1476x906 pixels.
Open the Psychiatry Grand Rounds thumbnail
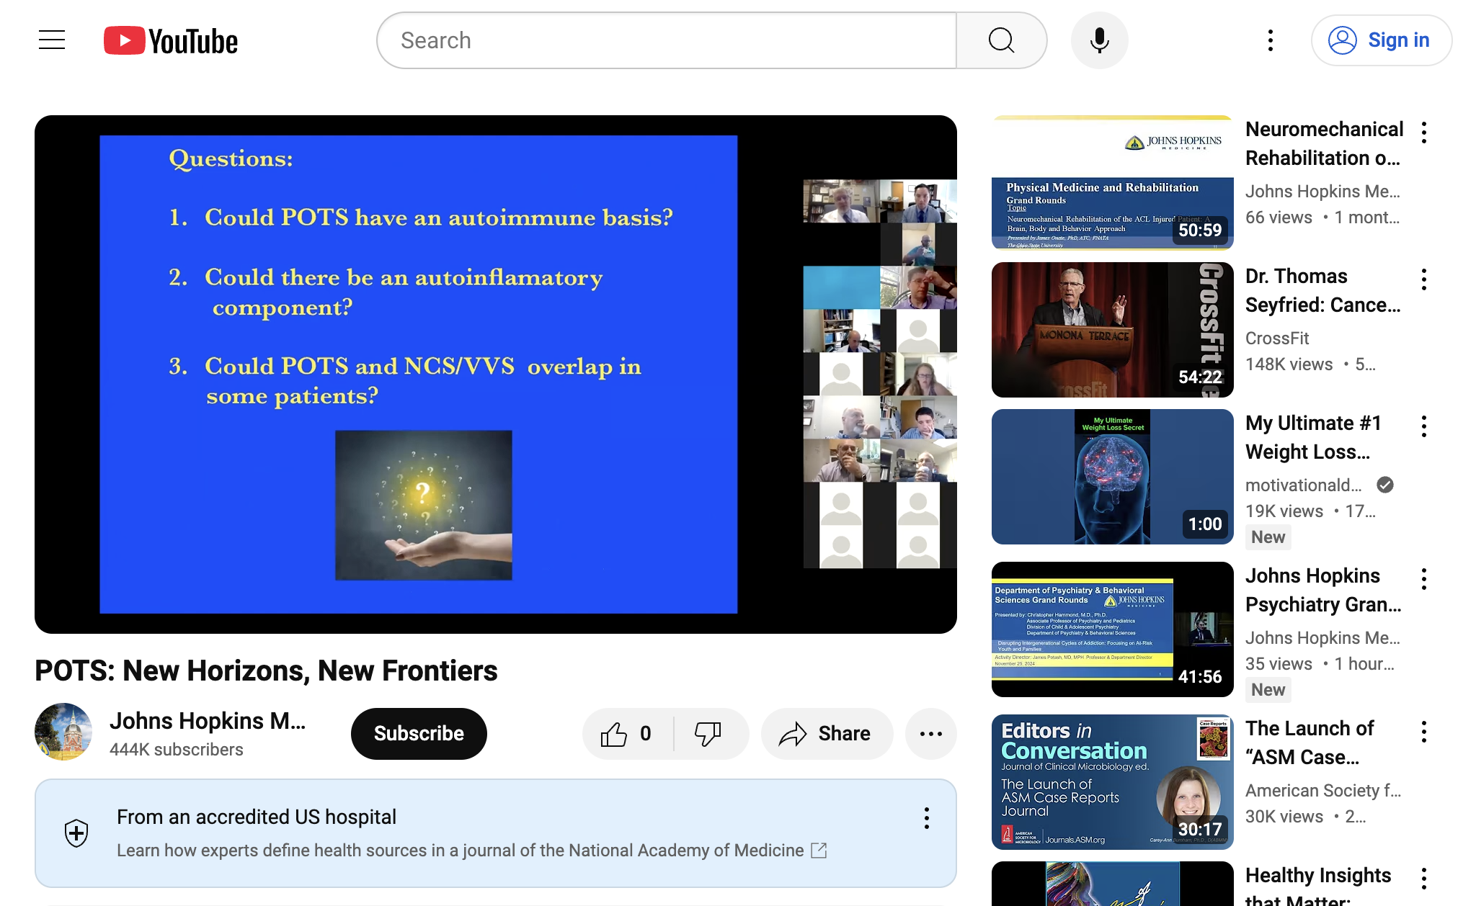pyautogui.click(x=1113, y=629)
